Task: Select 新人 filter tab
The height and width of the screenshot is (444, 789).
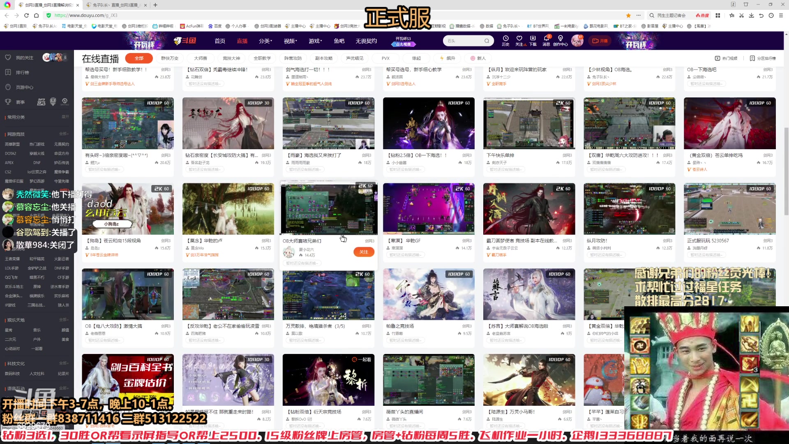Action: (x=478, y=58)
